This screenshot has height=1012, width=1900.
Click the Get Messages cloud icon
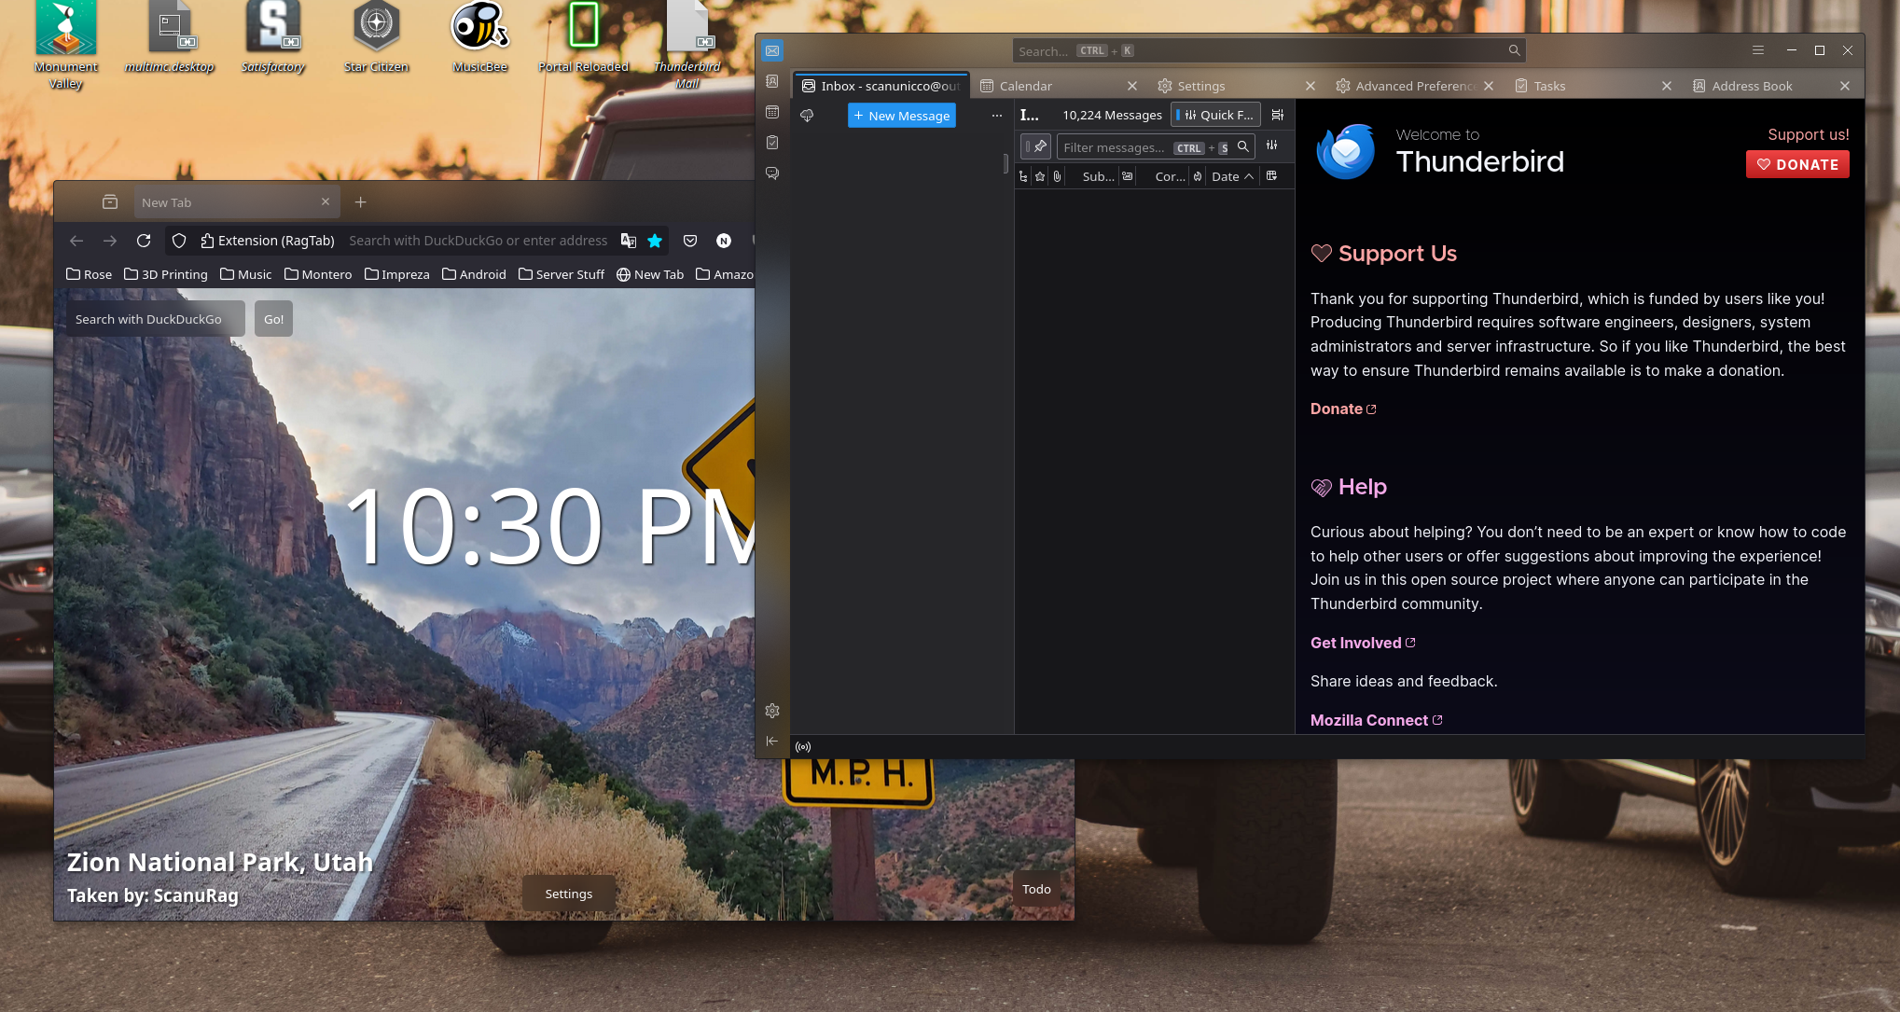807,116
